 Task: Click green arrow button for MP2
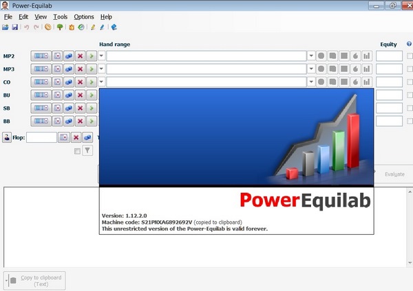(x=92, y=56)
